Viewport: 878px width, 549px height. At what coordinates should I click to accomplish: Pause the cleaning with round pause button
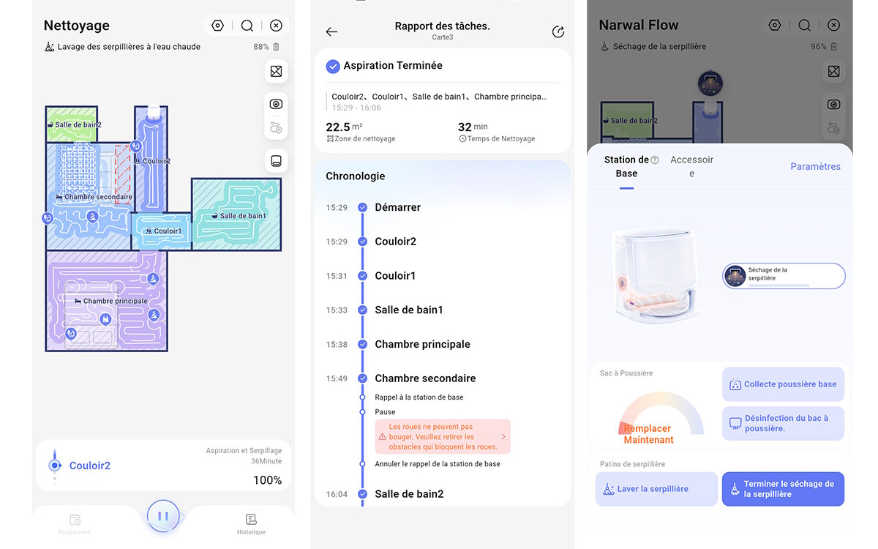pyautogui.click(x=163, y=516)
